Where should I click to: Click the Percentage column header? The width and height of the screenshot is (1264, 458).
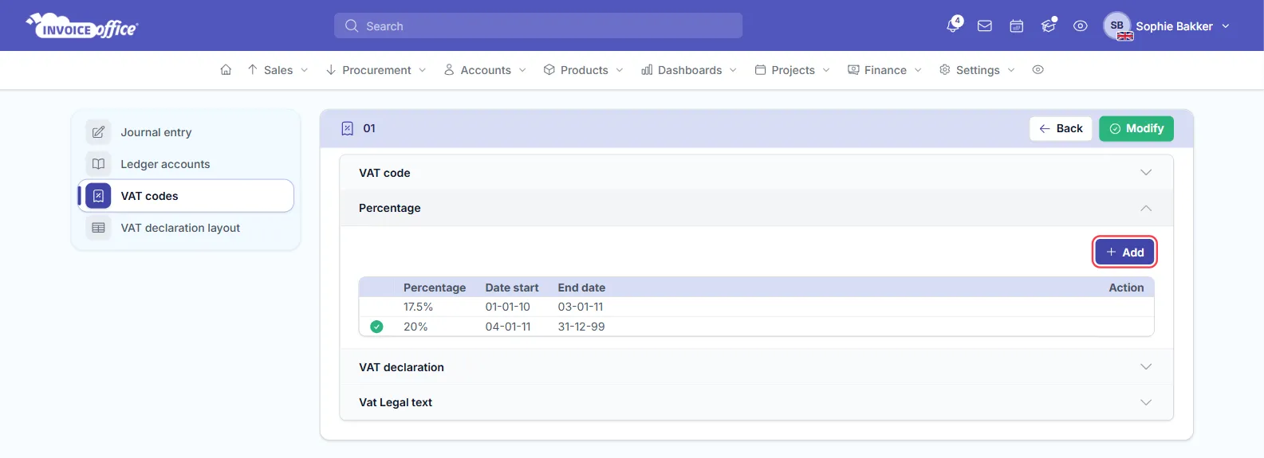[435, 288]
